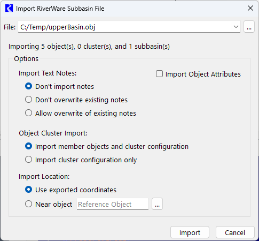Choose Import cluster configuration only
Screen dimensions: 259x241
[x=29, y=160]
